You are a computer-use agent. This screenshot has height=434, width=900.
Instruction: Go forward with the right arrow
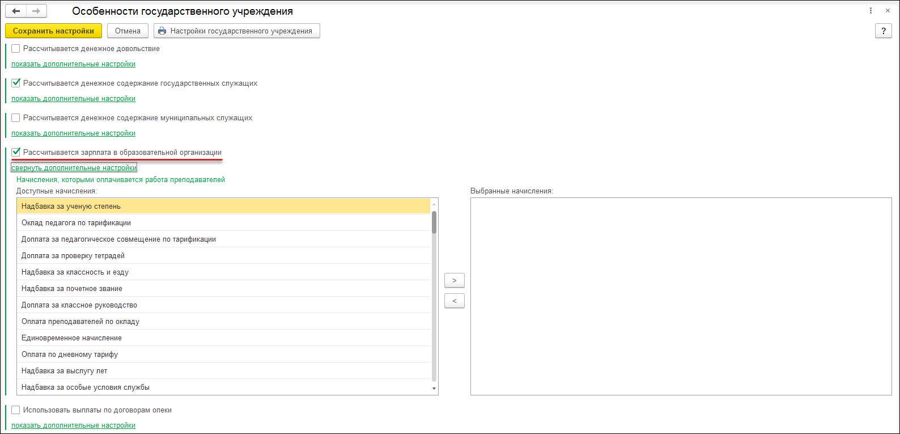36,11
